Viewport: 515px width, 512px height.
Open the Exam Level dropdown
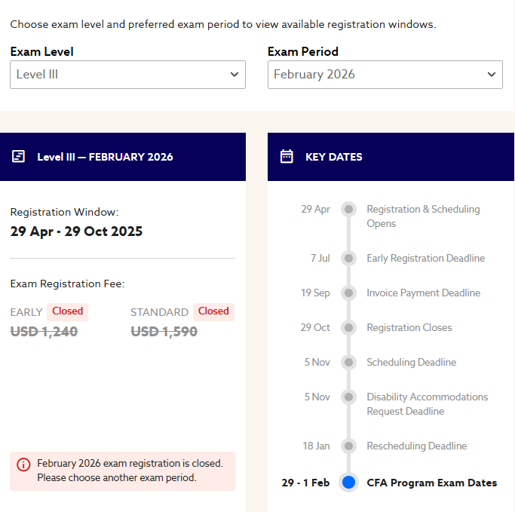127,75
